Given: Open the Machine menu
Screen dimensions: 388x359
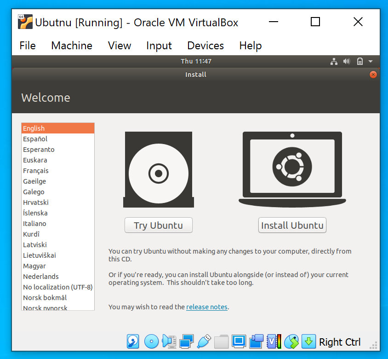Looking at the screenshot, I should click(x=72, y=46).
